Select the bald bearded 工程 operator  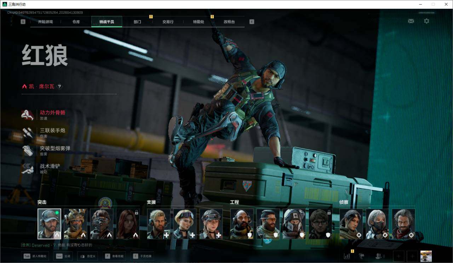click(x=242, y=224)
